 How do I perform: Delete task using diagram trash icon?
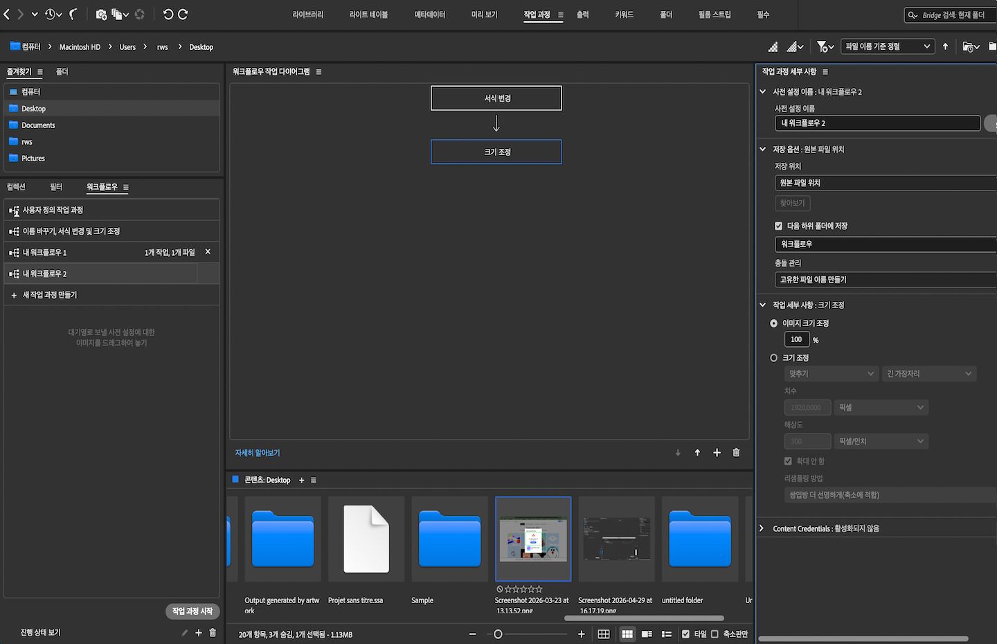point(736,452)
